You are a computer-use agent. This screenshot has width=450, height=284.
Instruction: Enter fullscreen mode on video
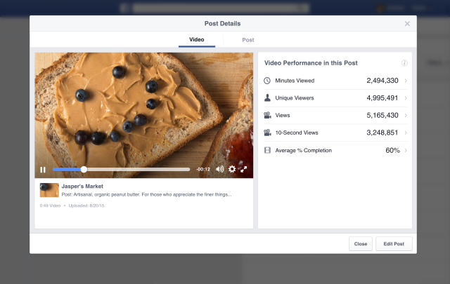[x=243, y=169]
